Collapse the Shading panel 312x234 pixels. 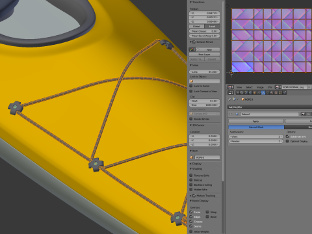[190, 169]
